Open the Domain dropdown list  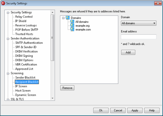(x=139, y=23)
